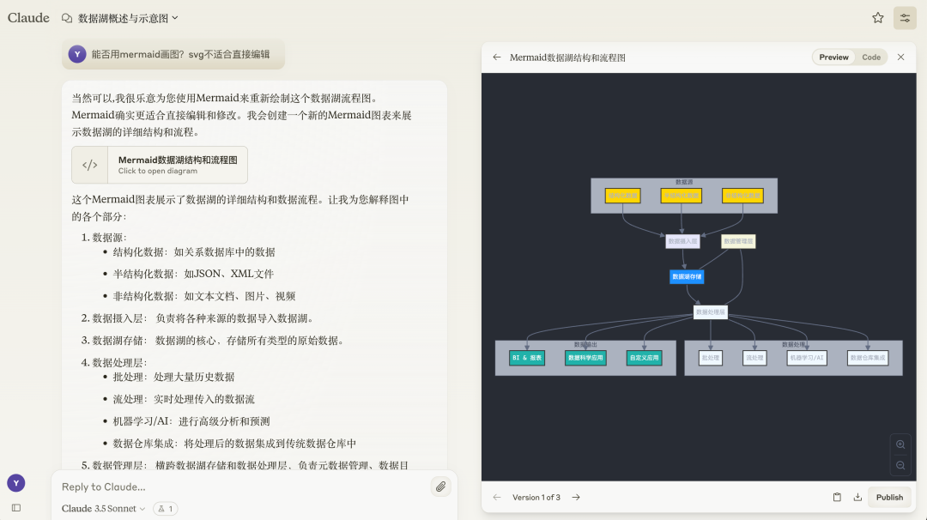Zoom in on the Mermaid diagram
This screenshot has height=520, width=927.
tap(900, 444)
